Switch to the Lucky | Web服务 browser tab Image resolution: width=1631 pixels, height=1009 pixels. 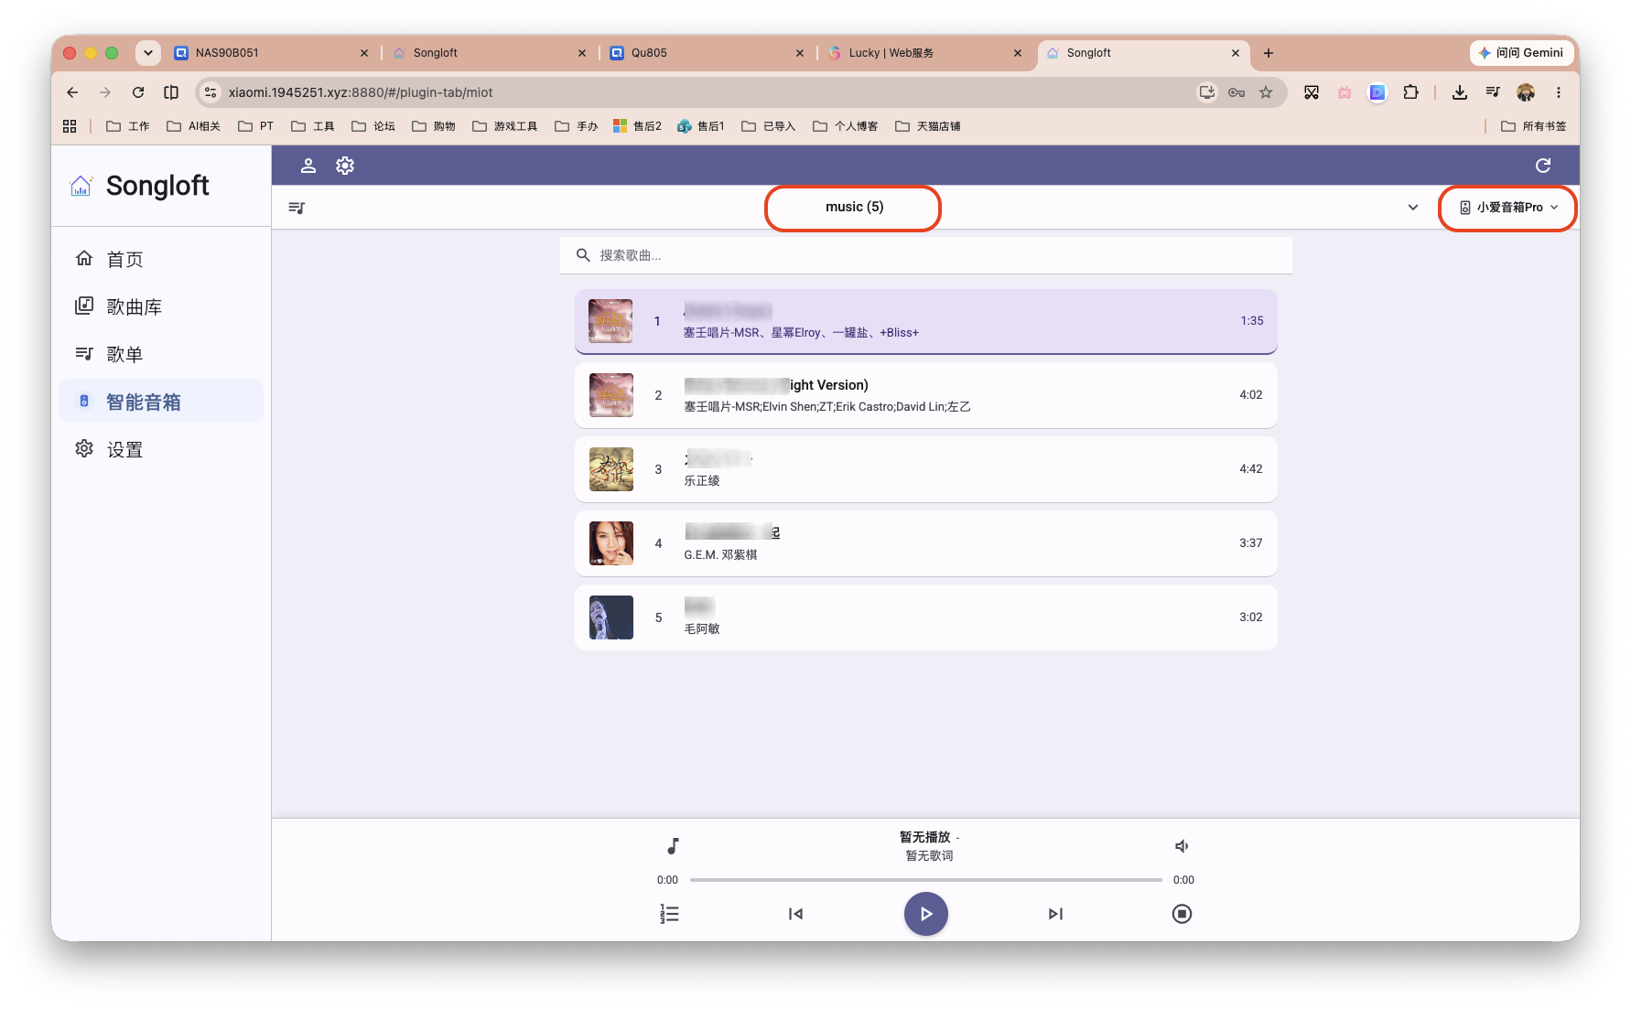924,53
